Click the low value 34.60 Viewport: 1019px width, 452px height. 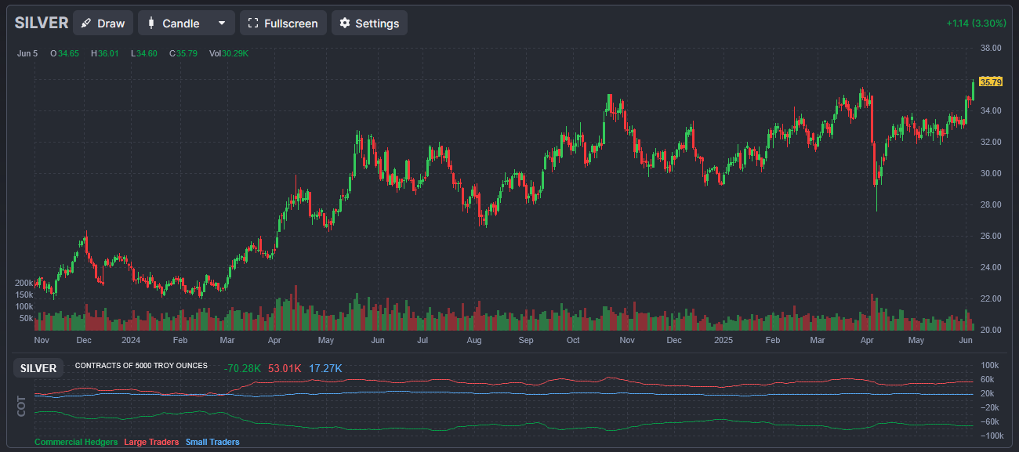[x=147, y=53]
